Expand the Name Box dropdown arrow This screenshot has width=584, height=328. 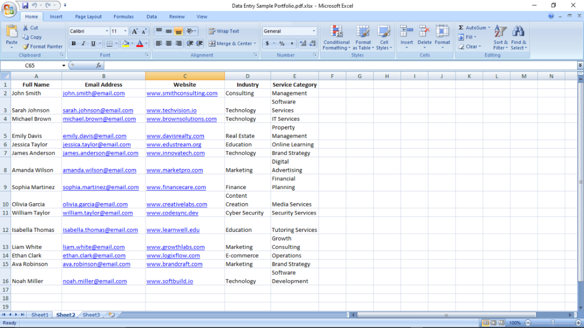tap(64, 66)
